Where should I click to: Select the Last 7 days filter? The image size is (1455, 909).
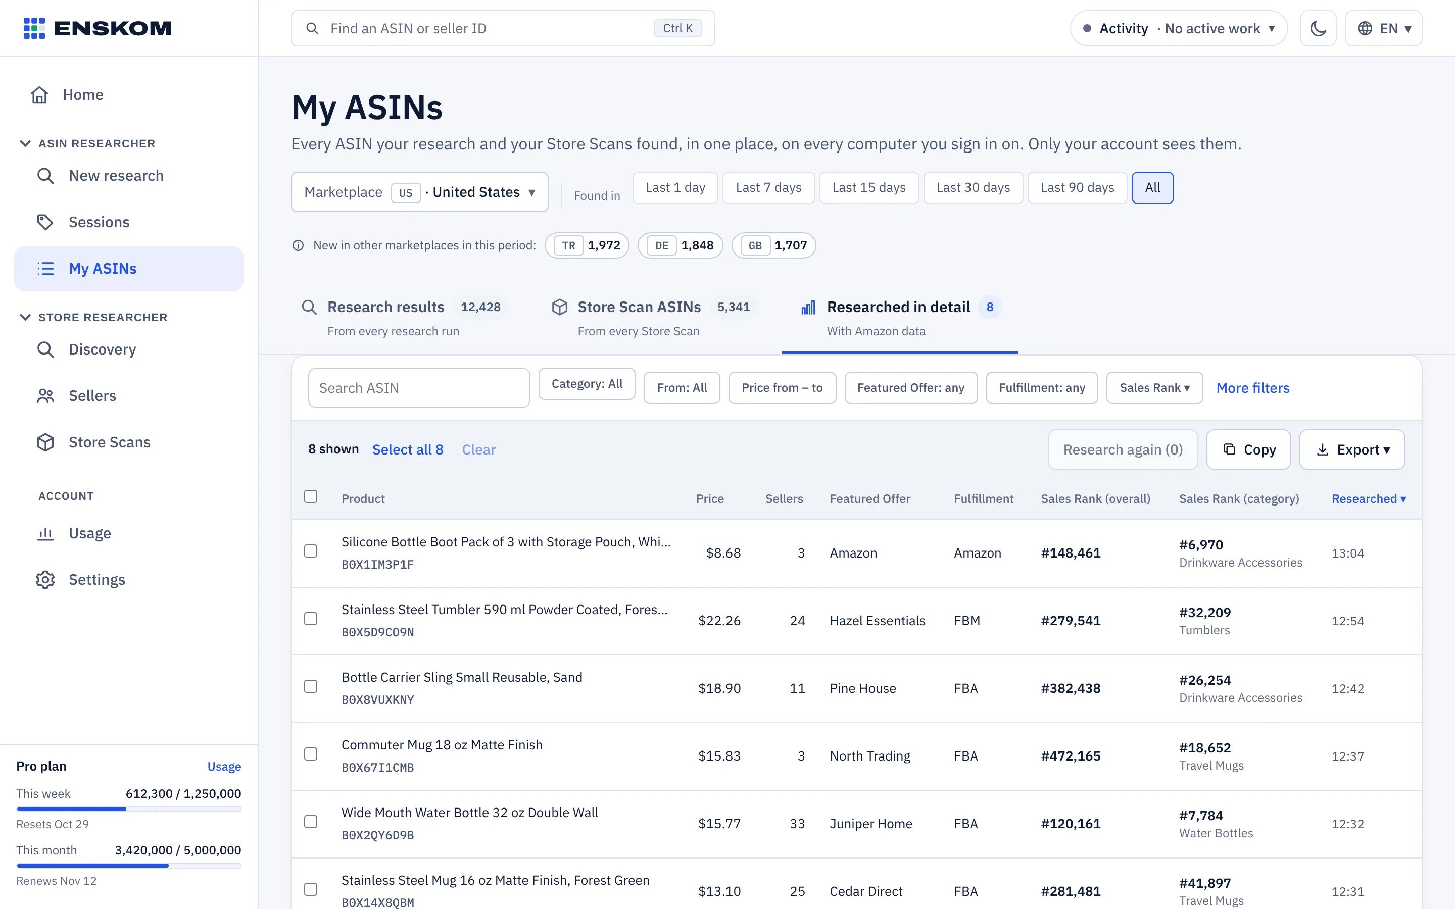pos(768,187)
